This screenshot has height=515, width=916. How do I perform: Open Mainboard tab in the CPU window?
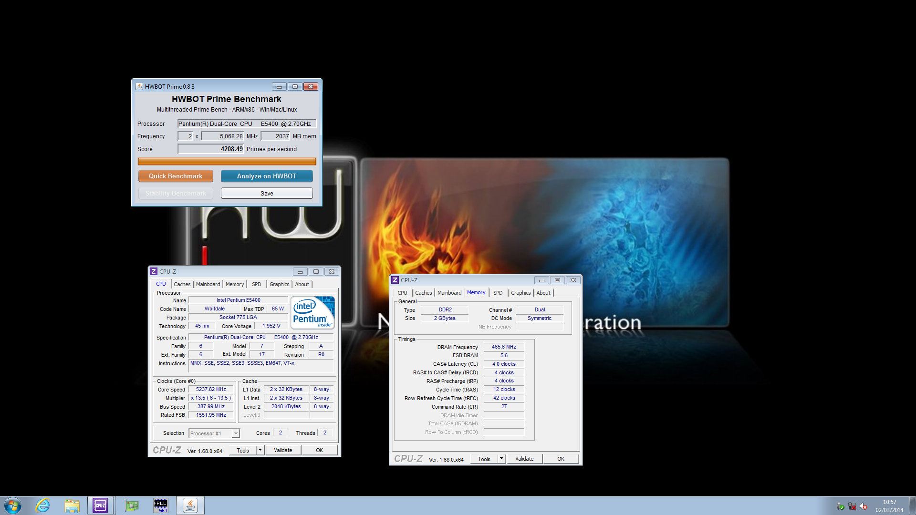click(x=208, y=284)
